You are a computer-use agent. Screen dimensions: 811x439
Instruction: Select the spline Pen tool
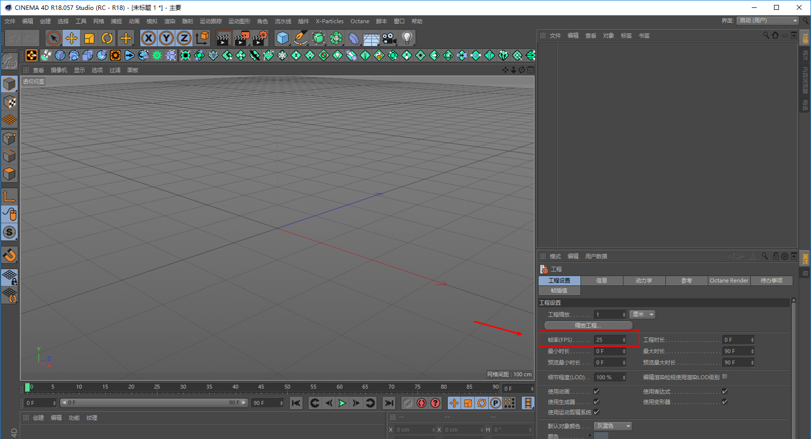[x=301, y=38]
